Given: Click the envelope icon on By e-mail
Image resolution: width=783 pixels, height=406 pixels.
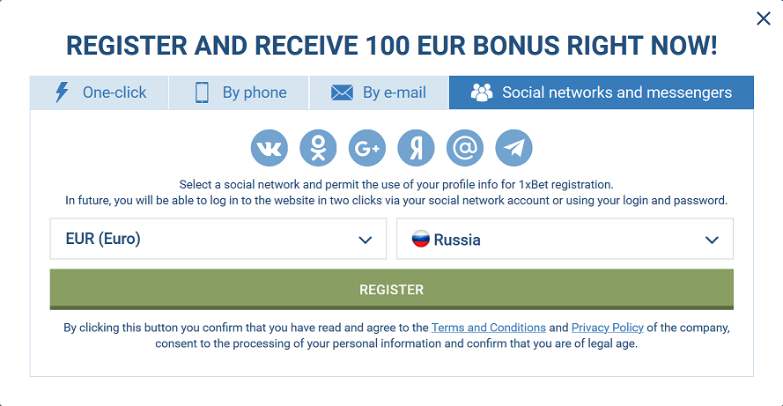Looking at the screenshot, I should (342, 92).
